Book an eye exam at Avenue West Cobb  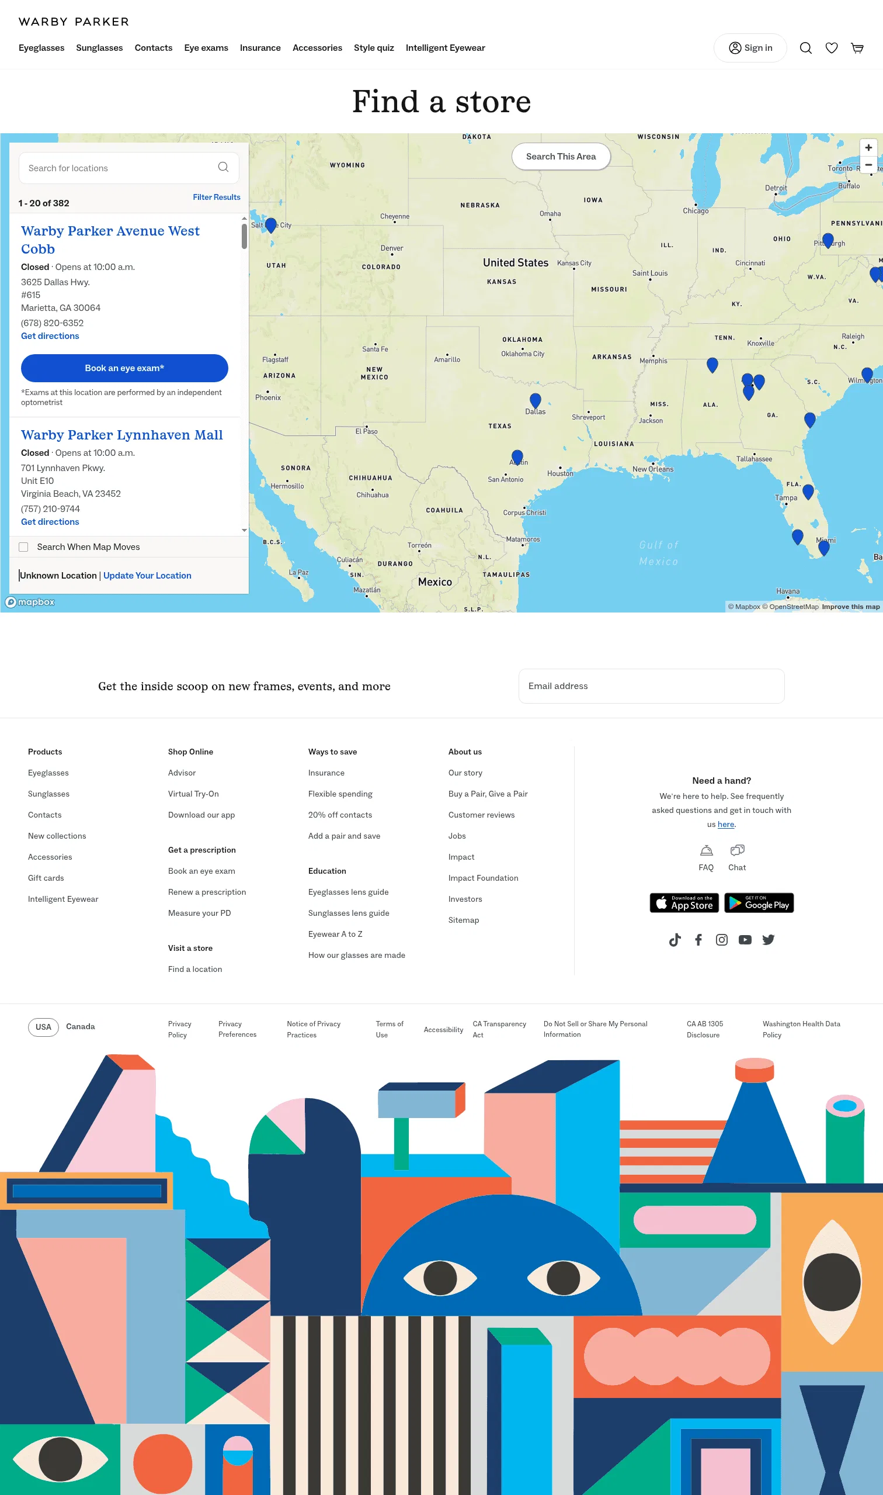pyautogui.click(x=124, y=369)
